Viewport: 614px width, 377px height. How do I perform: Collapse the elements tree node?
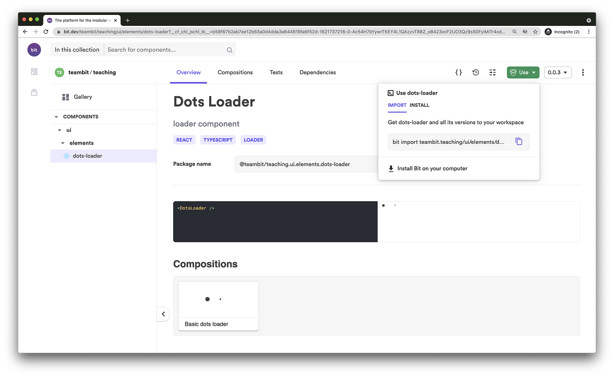62,142
